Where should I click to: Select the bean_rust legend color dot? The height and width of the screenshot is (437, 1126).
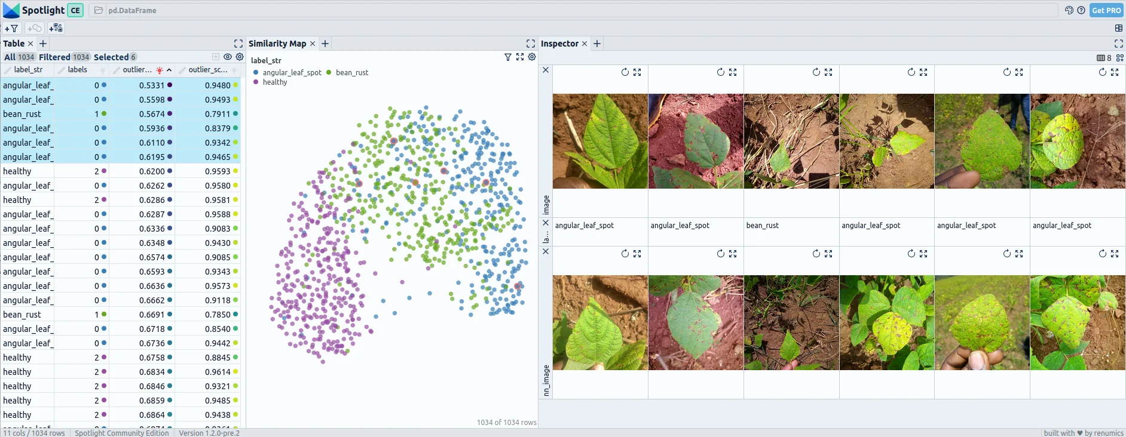click(329, 72)
